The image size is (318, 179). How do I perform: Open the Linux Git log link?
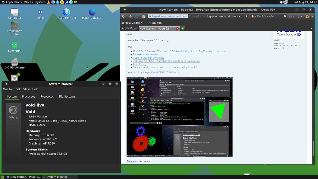(x=139, y=64)
